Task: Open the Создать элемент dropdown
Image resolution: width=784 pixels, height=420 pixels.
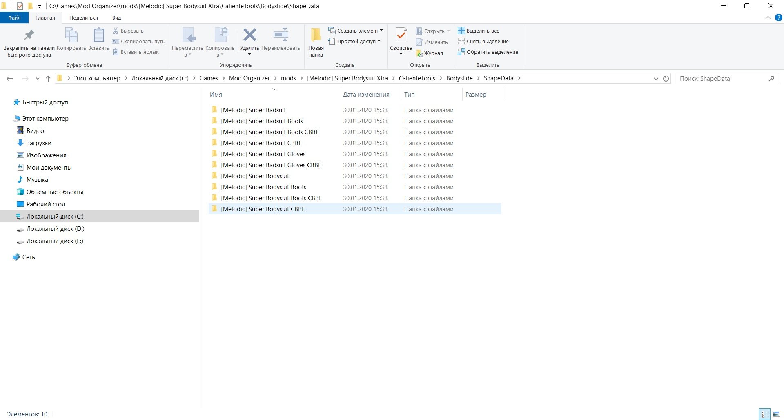Action: point(356,31)
